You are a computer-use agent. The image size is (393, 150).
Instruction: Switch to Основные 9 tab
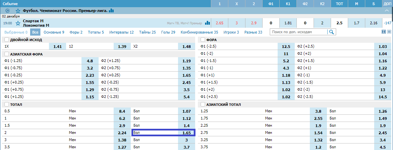click(x=54, y=32)
